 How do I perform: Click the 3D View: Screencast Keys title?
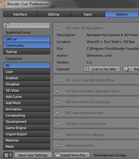(86, 124)
